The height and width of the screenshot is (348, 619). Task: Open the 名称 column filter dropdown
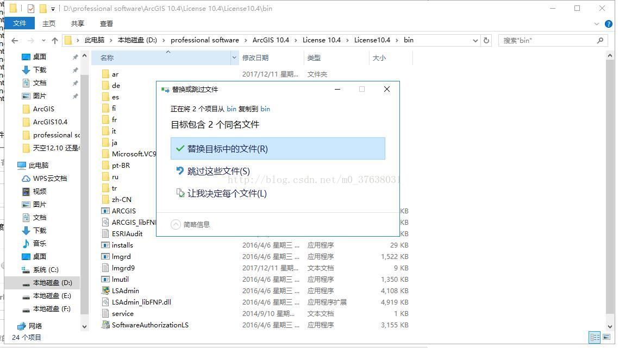click(234, 58)
